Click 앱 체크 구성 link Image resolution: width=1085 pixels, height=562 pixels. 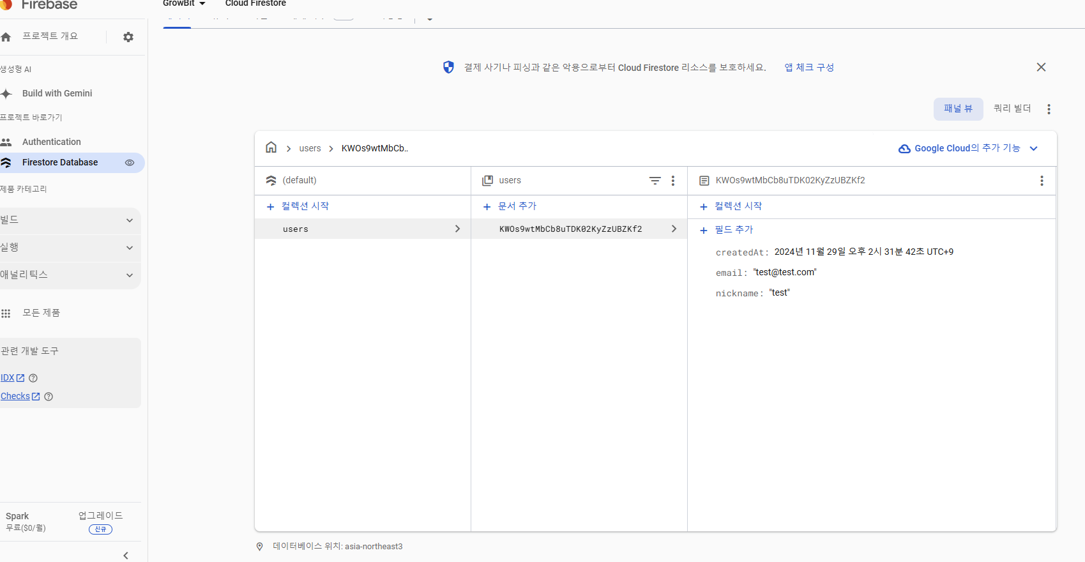click(809, 67)
